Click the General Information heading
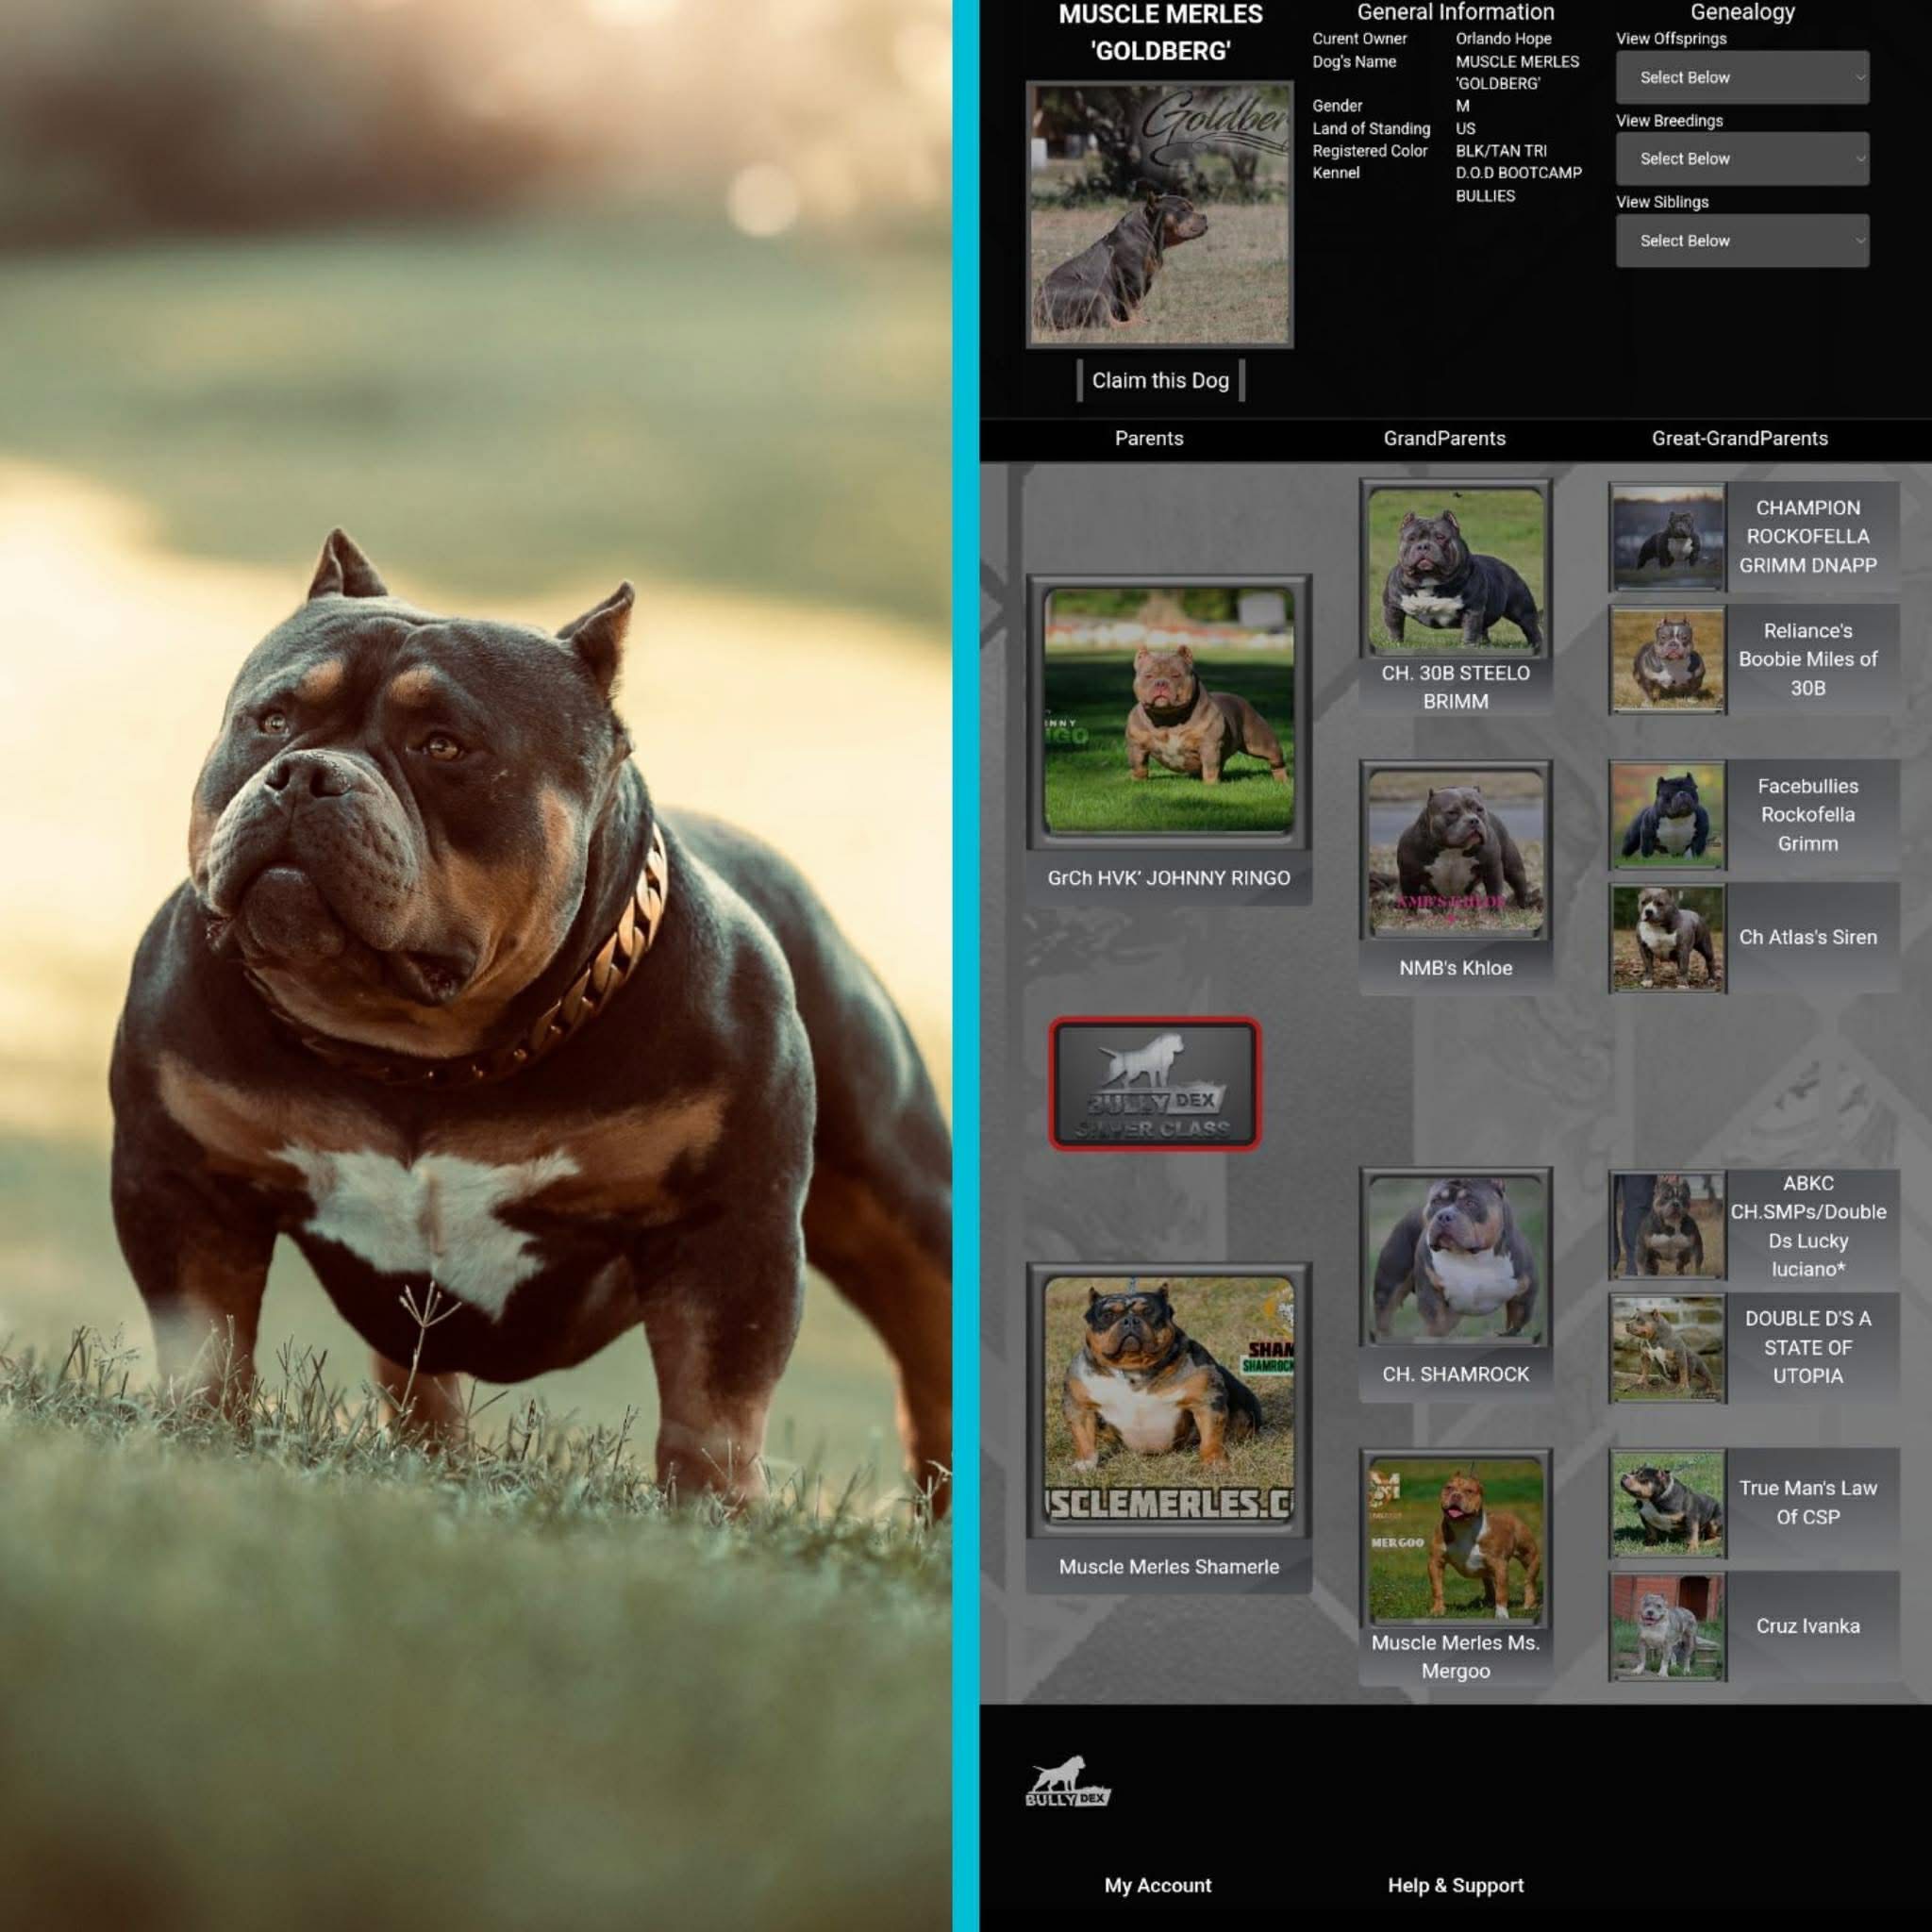Screen dimensions: 1932x1932 tap(1455, 12)
